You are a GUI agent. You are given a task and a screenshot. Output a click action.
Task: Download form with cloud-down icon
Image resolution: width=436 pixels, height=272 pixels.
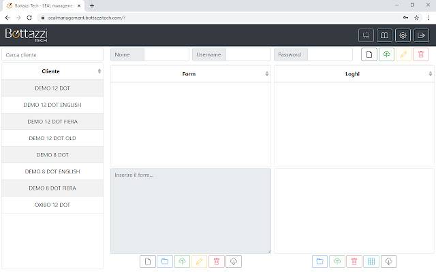234,261
